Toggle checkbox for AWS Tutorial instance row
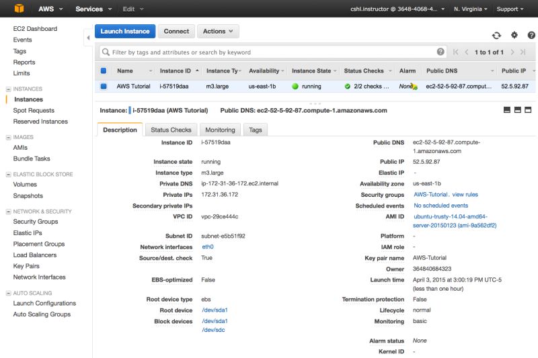538x358 pixels. coord(104,87)
